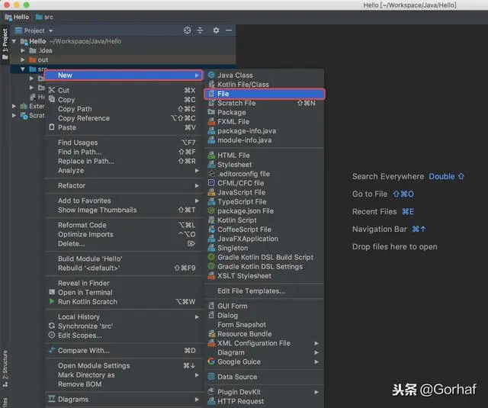Expand the out folder
The width and height of the screenshot is (488, 408).
tap(23, 59)
